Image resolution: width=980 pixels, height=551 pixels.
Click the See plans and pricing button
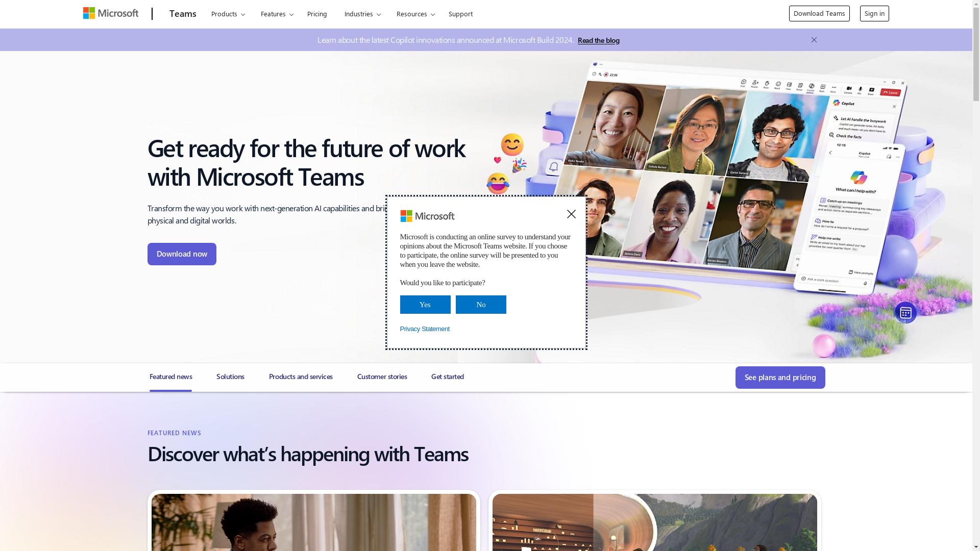click(x=780, y=378)
